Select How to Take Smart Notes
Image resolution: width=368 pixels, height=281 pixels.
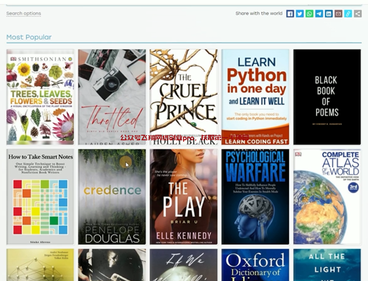(40, 196)
